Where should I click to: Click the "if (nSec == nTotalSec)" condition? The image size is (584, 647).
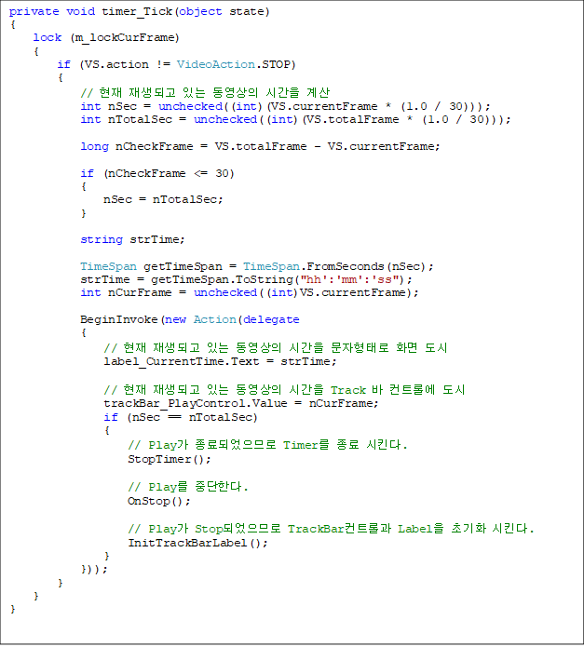(x=181, y=418)
